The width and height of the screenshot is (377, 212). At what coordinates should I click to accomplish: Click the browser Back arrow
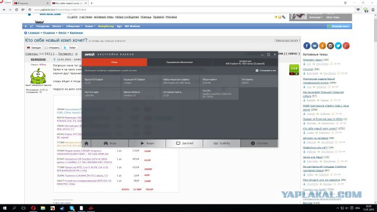click(4, 9)
